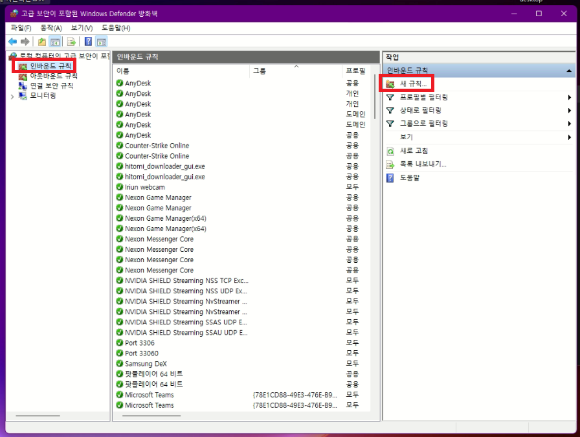Click the horizontal scrollbar under the tree pane
This screenshot has width=580, height=437.
[38, 416]
